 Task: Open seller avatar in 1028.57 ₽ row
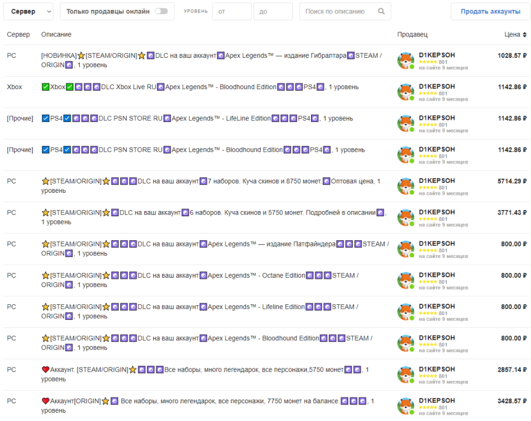[x=406, y=60]
